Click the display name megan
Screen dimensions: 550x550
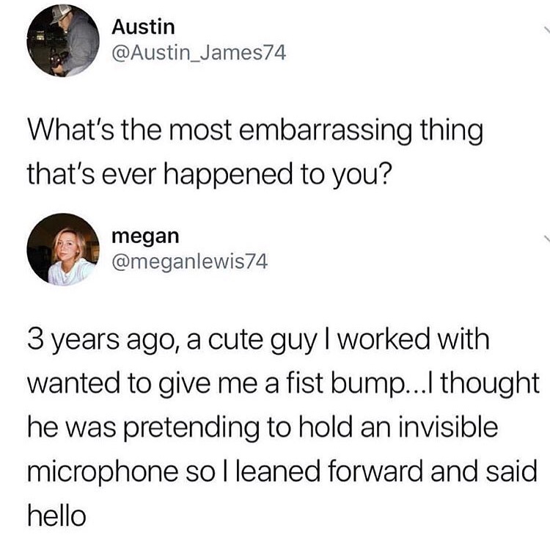coord(146,236)
